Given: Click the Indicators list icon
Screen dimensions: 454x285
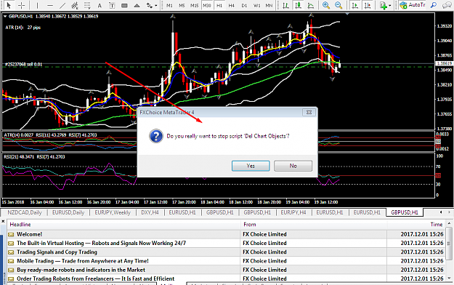Looking at the screenshot, I should point(384,5).
